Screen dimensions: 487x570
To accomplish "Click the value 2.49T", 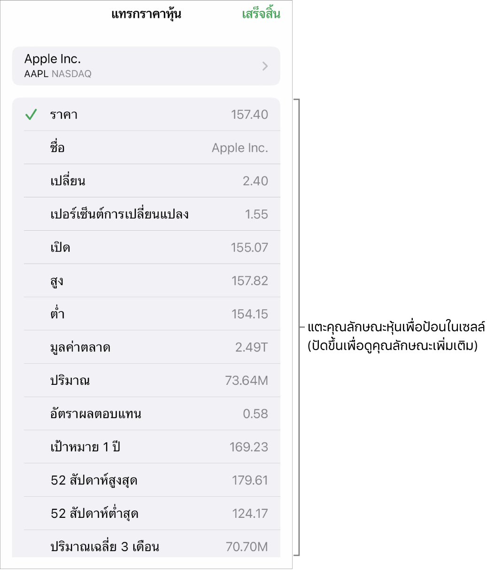I will (x=252, y=348).
